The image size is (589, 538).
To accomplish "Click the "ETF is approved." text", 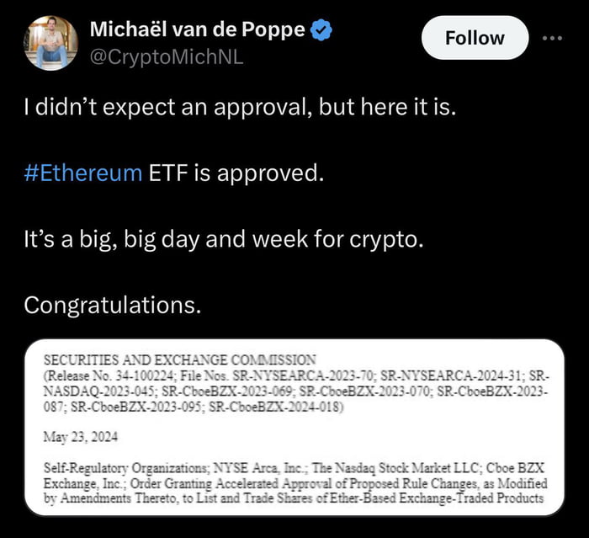I will 236,173.
